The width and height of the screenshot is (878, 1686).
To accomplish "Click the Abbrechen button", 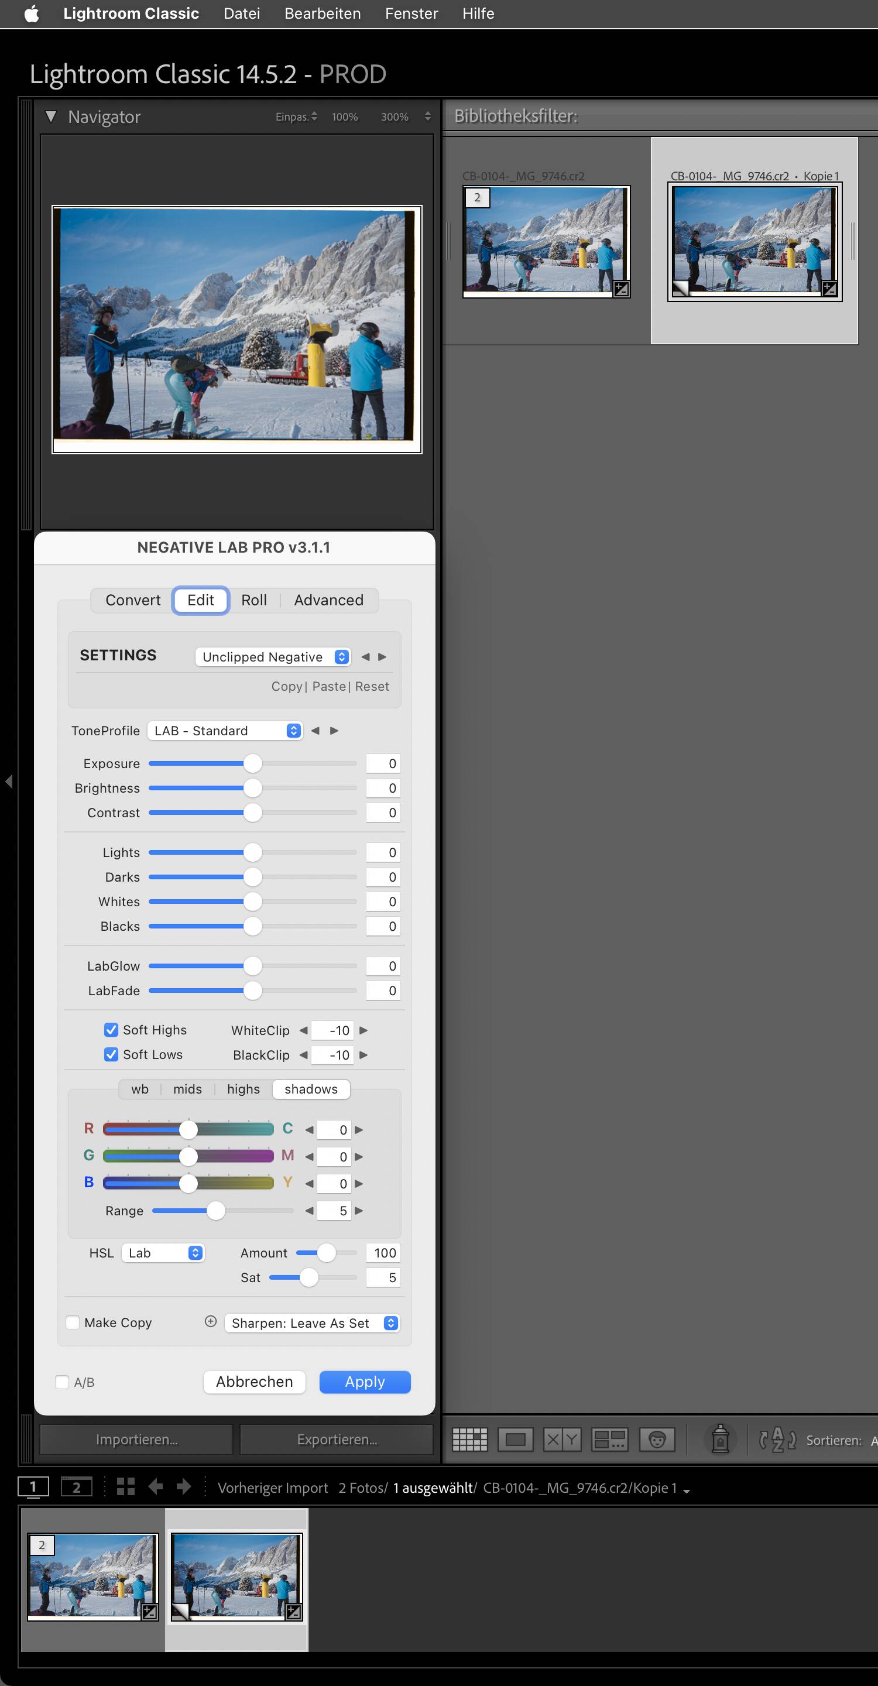I will (255, 1382).
